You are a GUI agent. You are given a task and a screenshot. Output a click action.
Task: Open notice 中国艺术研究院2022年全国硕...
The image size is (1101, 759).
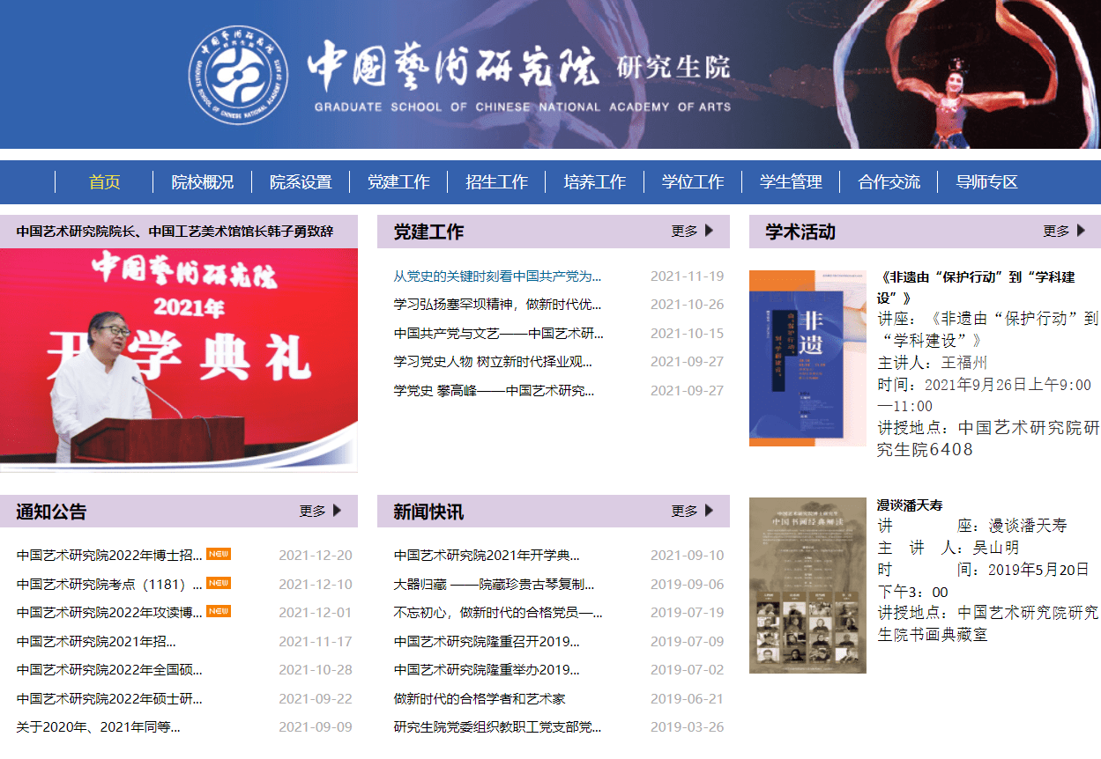109,670
